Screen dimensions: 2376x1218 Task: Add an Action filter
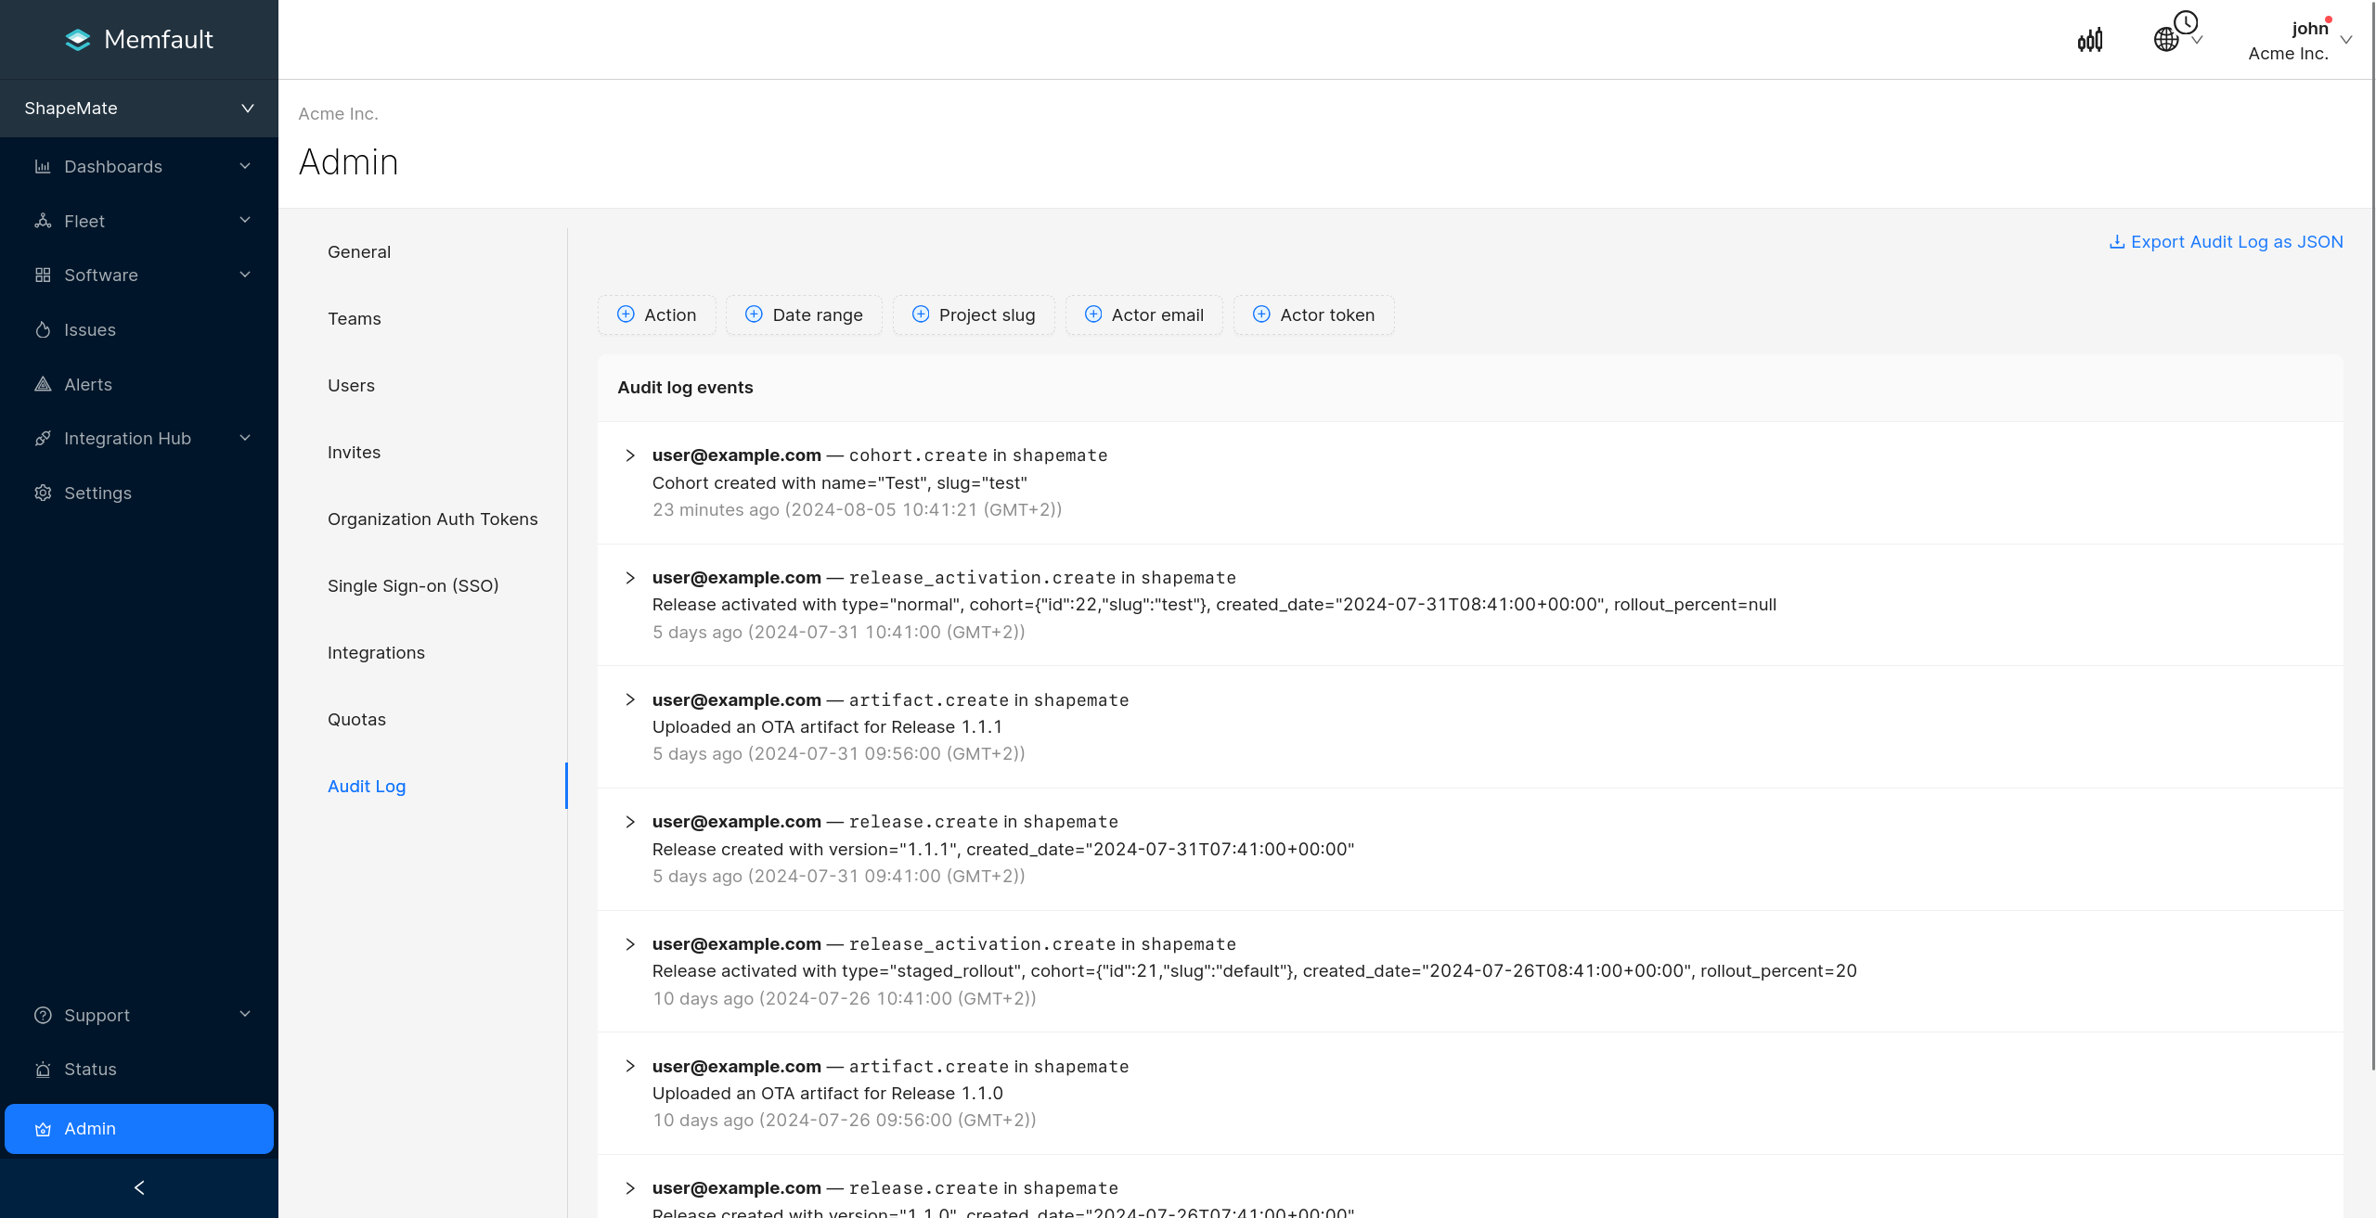click(x=656, y=314)
